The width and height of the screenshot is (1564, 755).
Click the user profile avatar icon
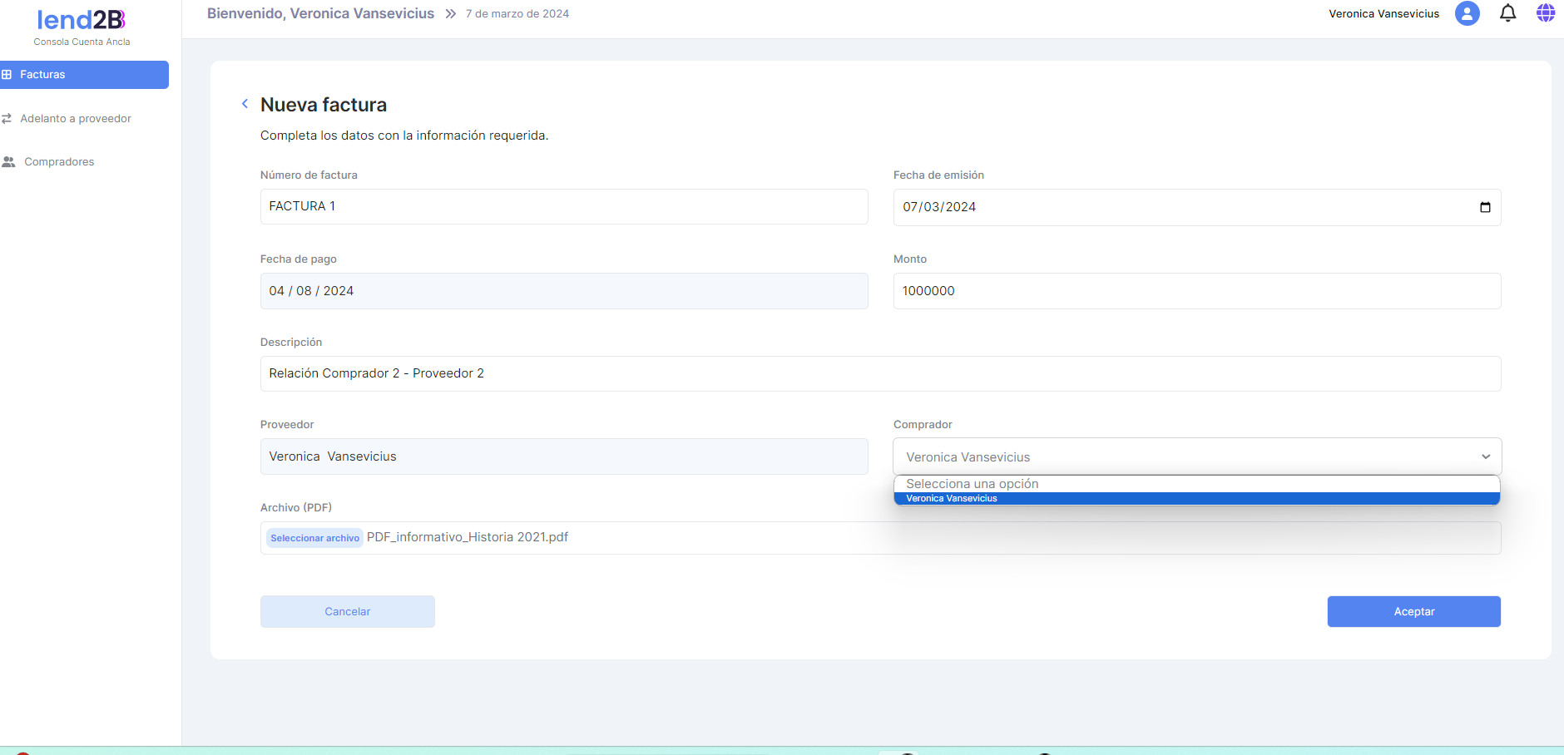click(x=1467, y=13)
